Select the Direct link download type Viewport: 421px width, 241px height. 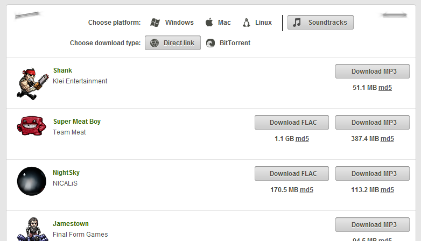click(x=173, y=43)
